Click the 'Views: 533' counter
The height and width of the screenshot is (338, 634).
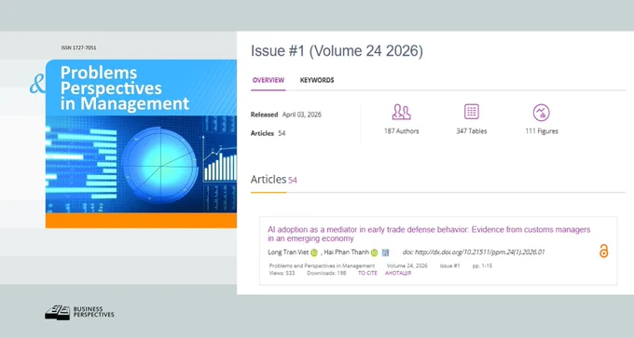[282, 274]
